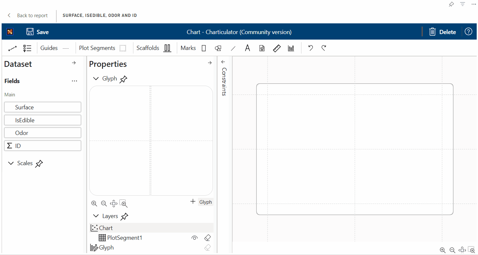Image resolution: width=478 pixels, height=255 pixels.
Task: Select the Icon image mark tool
Action: (262, 48)
